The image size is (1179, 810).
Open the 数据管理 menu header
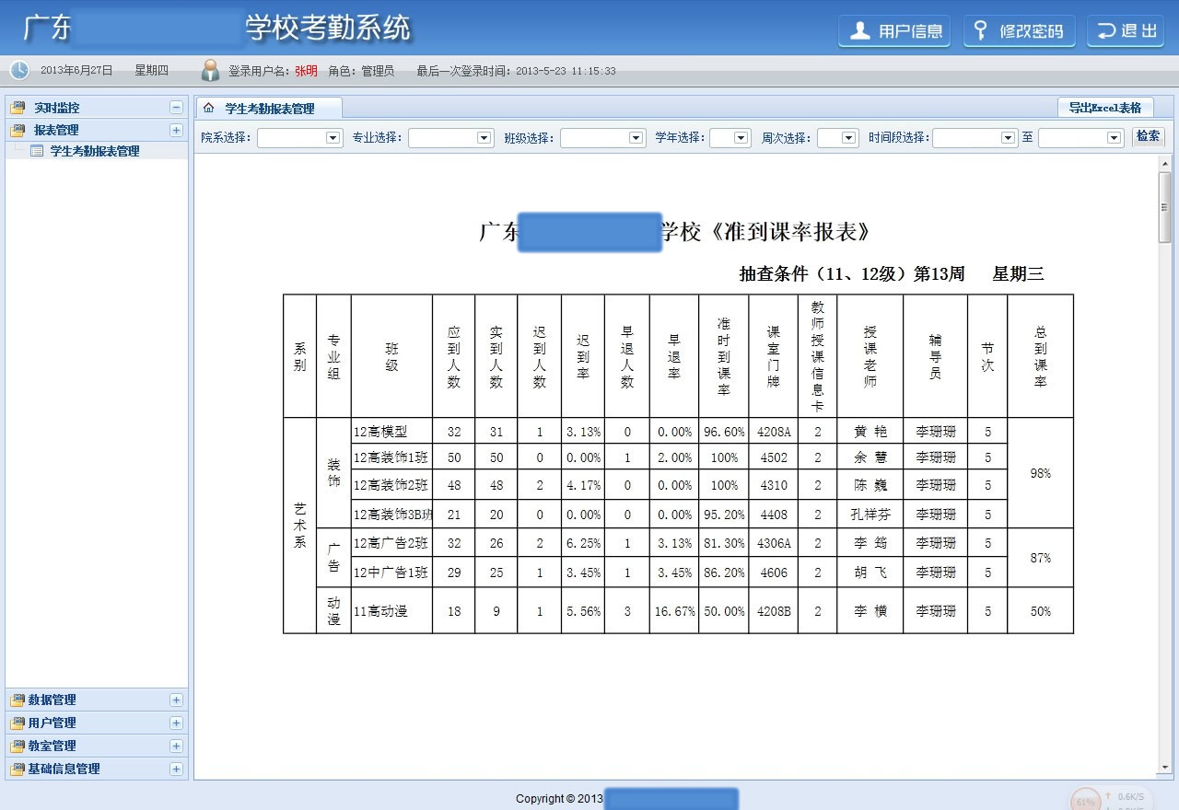click(x=97, y=700)
